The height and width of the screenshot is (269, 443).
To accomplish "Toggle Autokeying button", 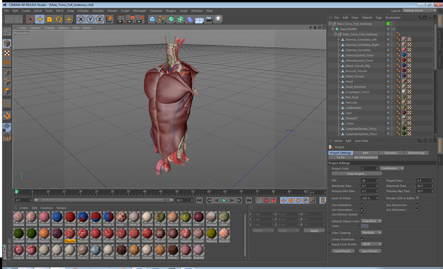I will [x=266, y=200].
